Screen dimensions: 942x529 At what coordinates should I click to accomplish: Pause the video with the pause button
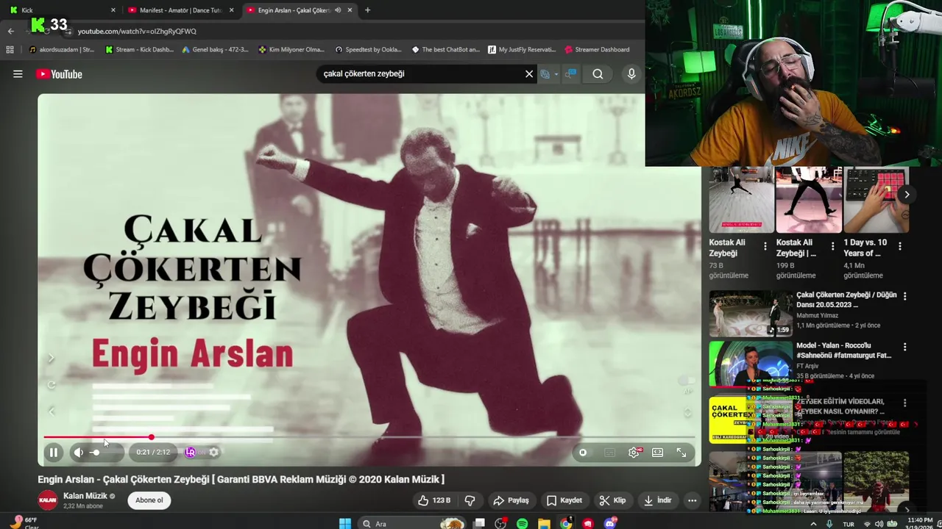click(x=54, y=453)
